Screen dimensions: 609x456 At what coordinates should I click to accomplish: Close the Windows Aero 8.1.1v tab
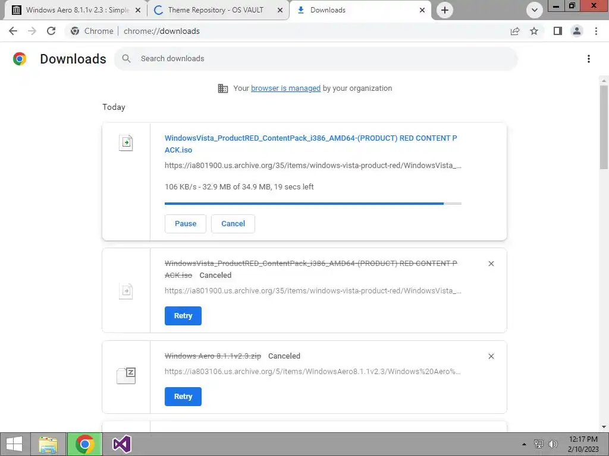click(138, 11)
